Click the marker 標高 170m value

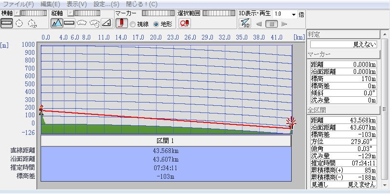pos(369,79)
